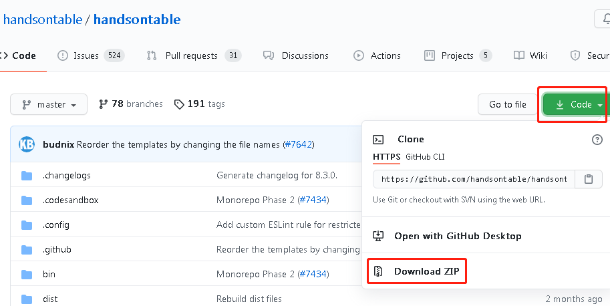This screenshot has width=610, height=306.
Task: Click the ZIP file icon
Action: click(378, 271)
